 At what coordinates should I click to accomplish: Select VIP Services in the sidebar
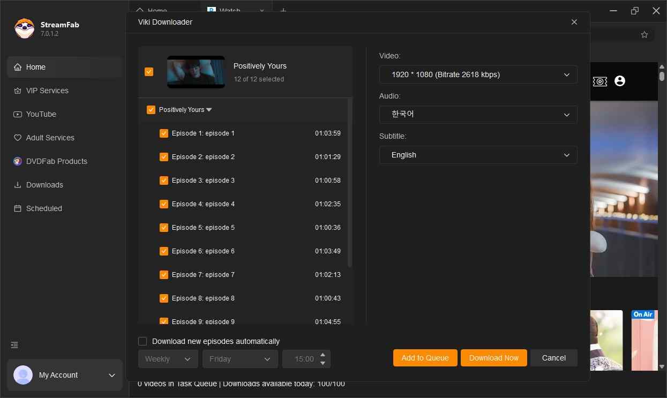47,91
